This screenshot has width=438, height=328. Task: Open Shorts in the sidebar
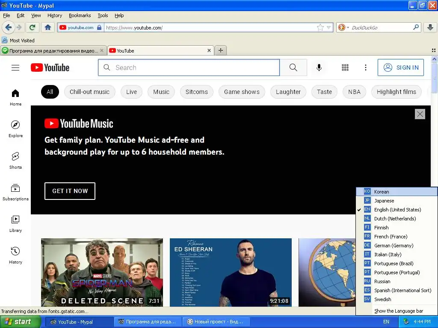[15, 161]
